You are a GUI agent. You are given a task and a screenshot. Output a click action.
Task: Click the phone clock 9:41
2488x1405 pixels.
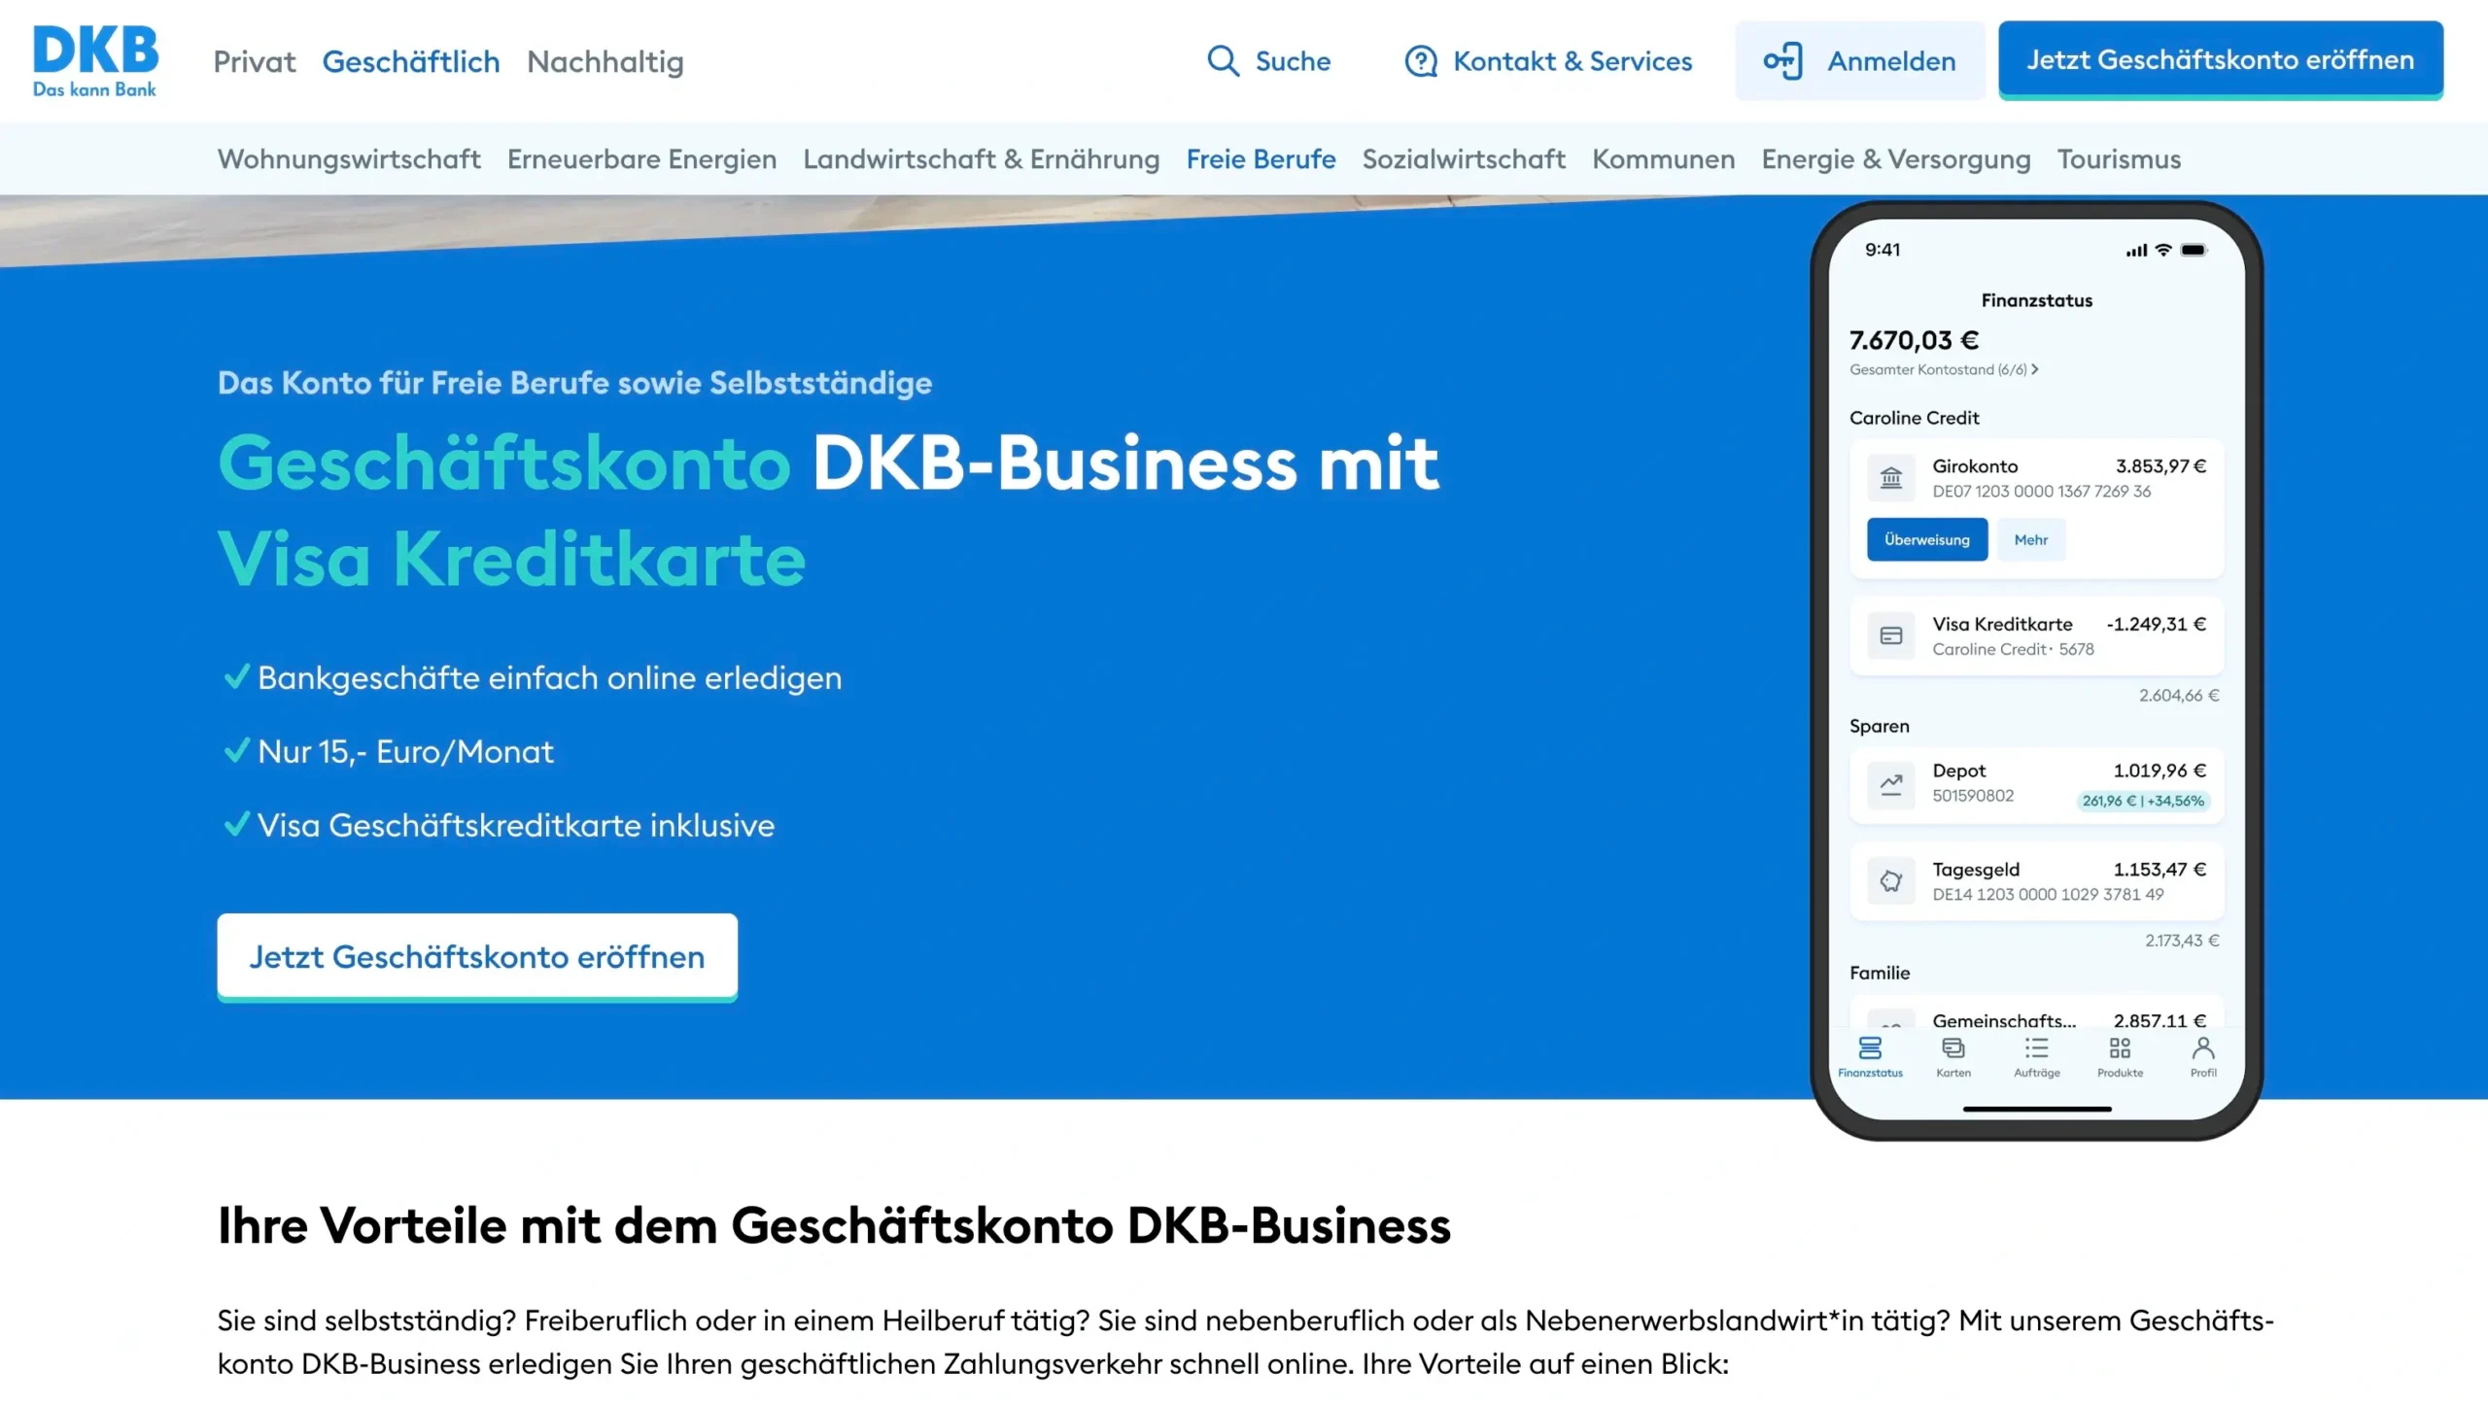click(1882, 250)
